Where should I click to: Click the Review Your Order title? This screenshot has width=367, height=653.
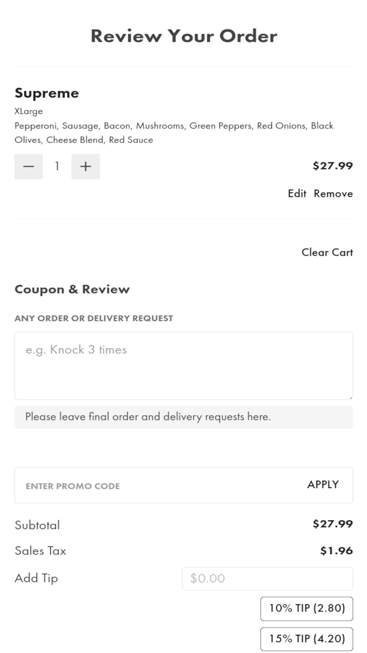click(x=183, y=36)
